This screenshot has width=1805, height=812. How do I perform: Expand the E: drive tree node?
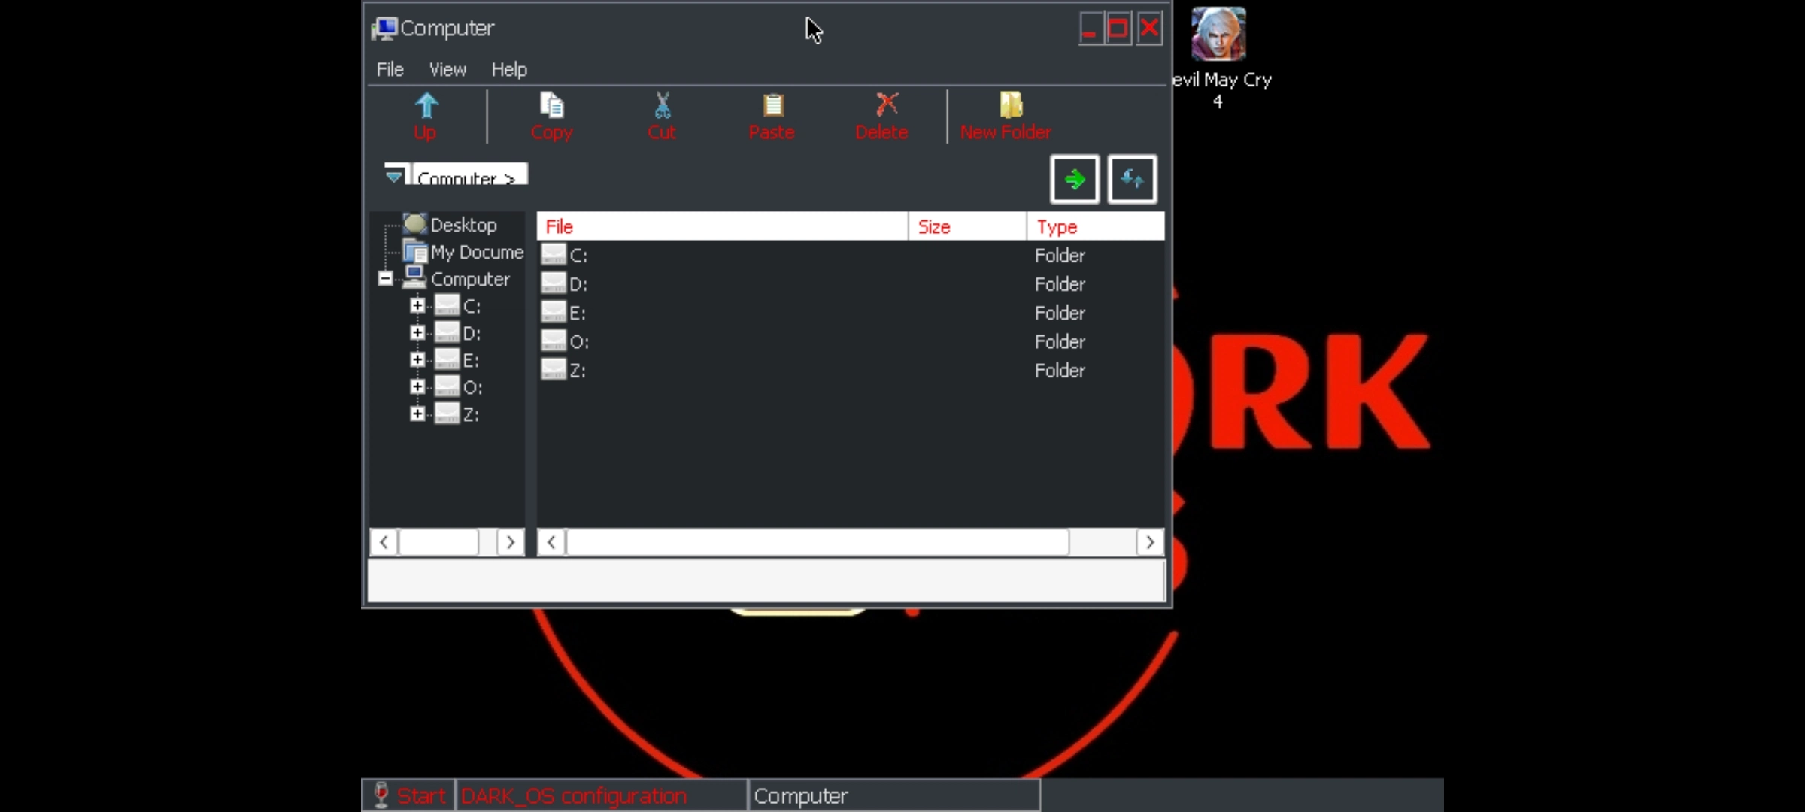(417, 359)
